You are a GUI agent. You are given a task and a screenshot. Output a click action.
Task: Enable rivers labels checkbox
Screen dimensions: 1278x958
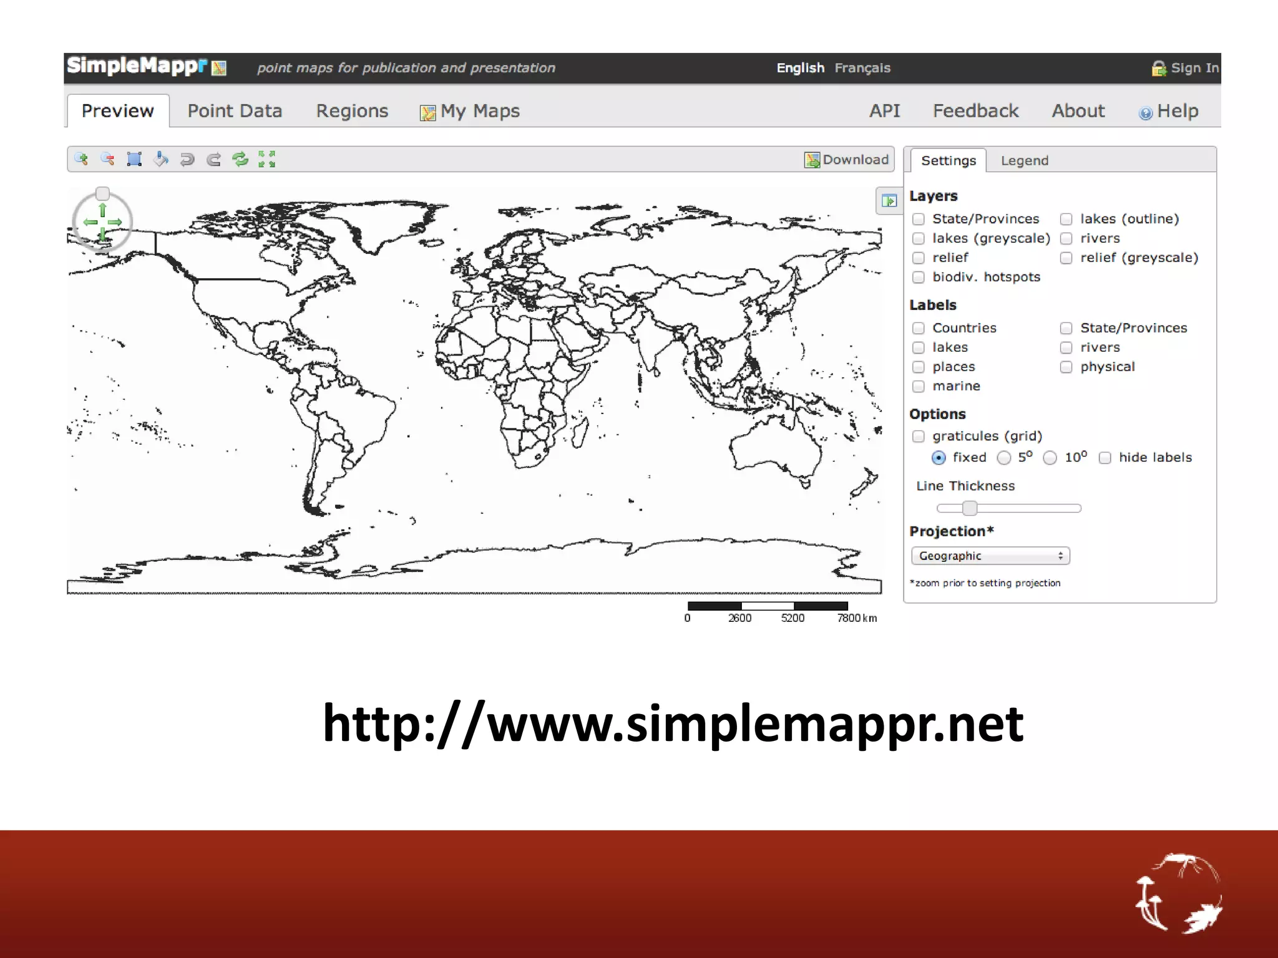1066,347
